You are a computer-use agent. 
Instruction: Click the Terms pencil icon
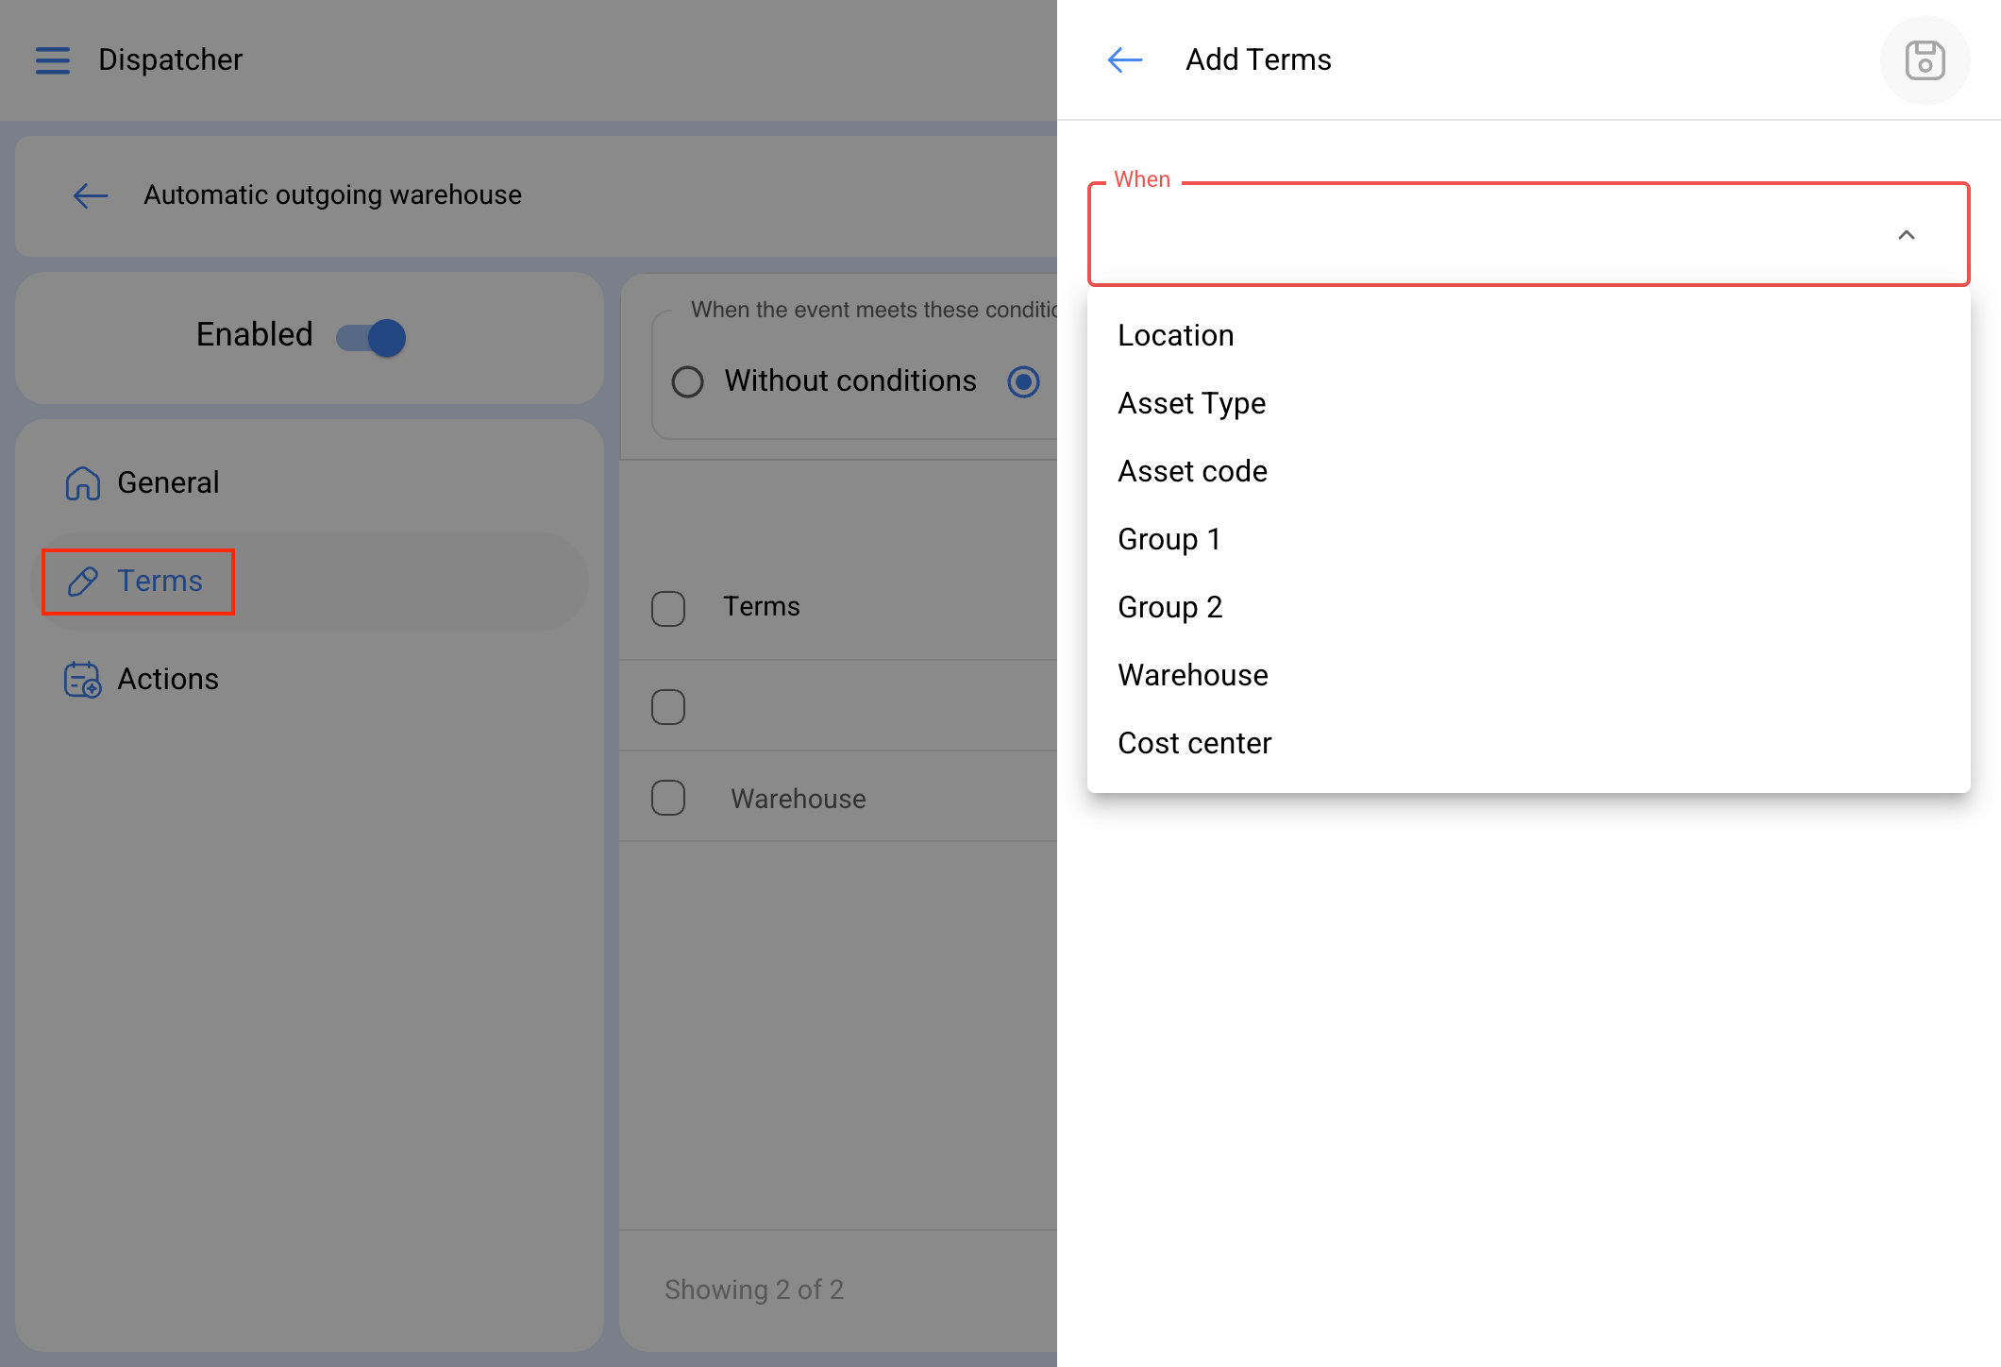pos(83,582)
